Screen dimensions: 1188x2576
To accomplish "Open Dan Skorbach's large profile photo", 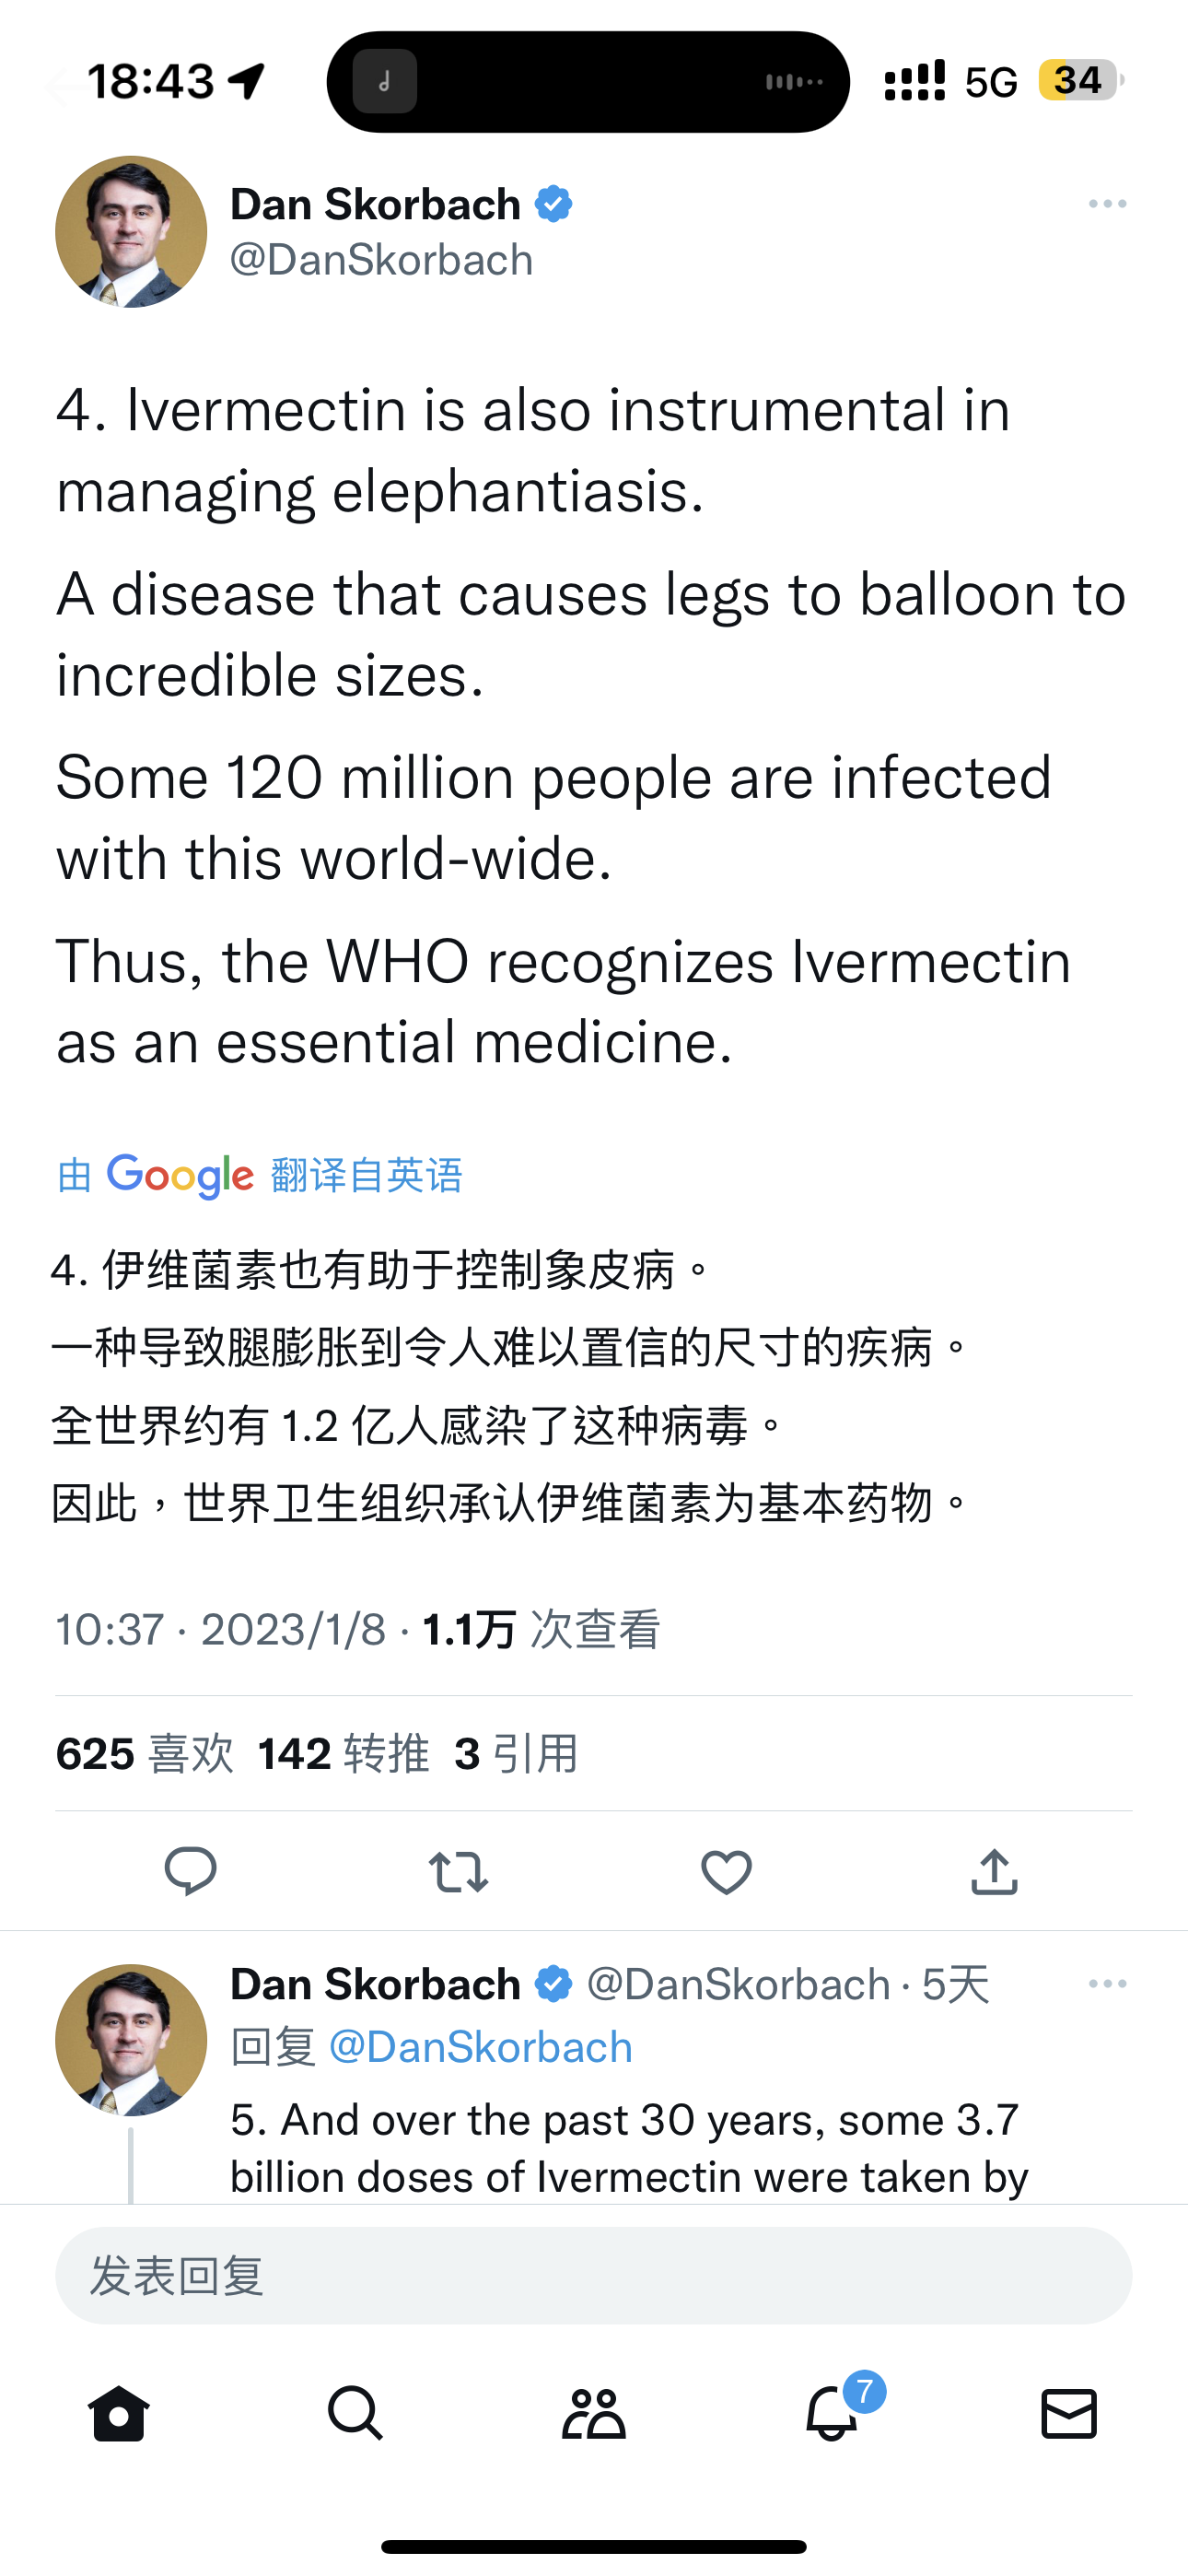I will pyautogui.click(x=131, y=231).
